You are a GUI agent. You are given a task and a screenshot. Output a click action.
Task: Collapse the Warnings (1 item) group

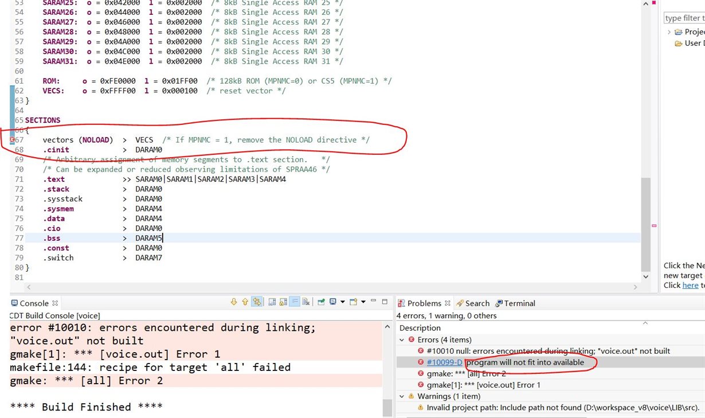point(402,396)
